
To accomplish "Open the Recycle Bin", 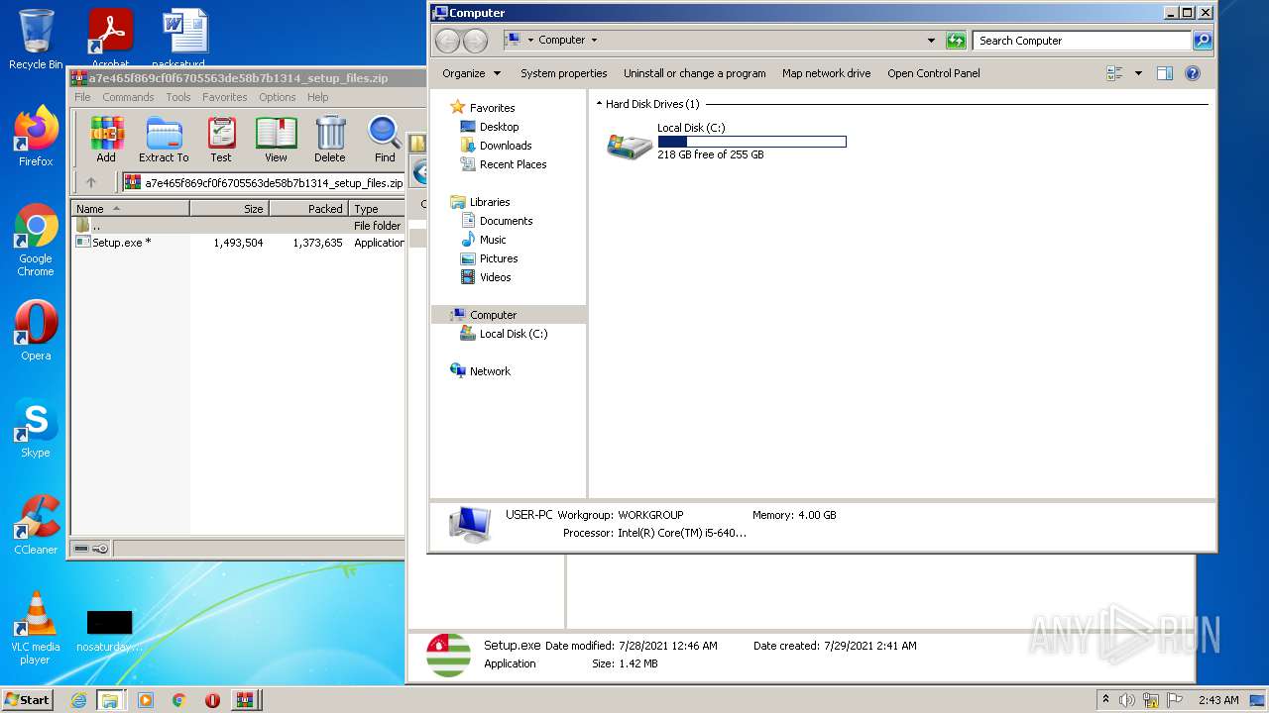I will [x=36, y=40].
